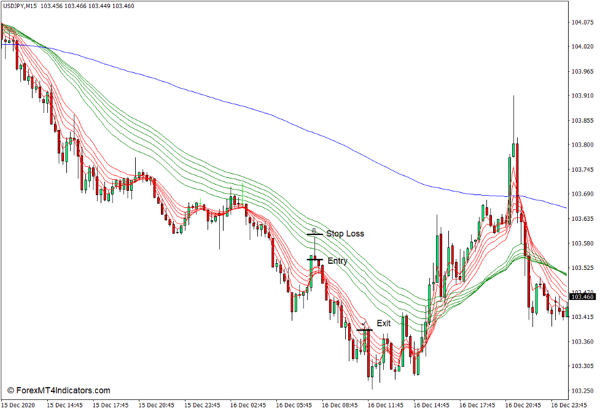Click the Entry annotation text
Image resolution: width=600 pixels, height=411 pixels.
(x=337, y=260)
